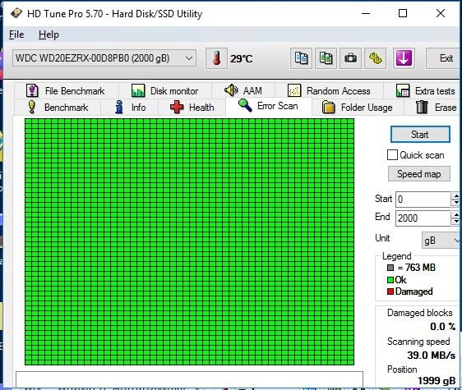The image size is (462, 390).
Task: Click the End value input field
Action: coord(423,218)
